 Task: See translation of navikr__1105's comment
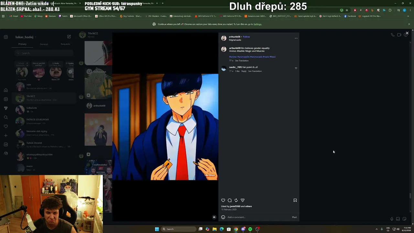(x=255, y=71)
